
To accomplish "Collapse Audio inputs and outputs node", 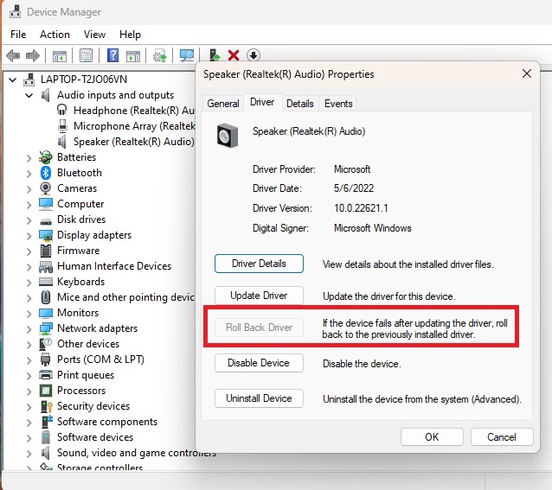I will [x=29, y=95].
